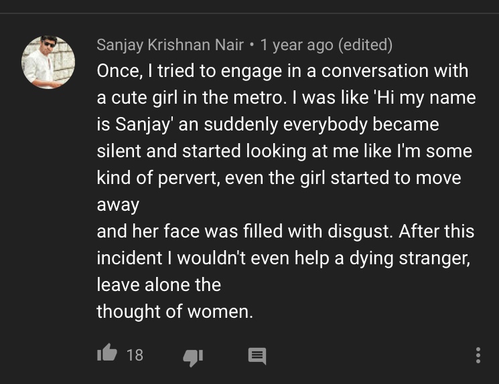Tap the line starting 'kind of pervert'
Viewport: 499px width, 384px height.
tap(279, 178)
